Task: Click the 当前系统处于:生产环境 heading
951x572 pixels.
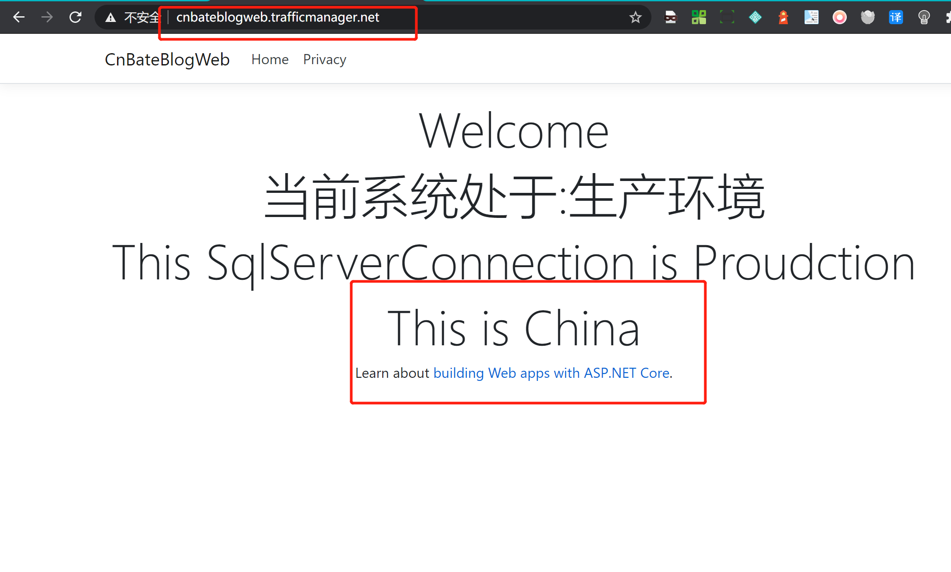Action: (x=514, y=196)
